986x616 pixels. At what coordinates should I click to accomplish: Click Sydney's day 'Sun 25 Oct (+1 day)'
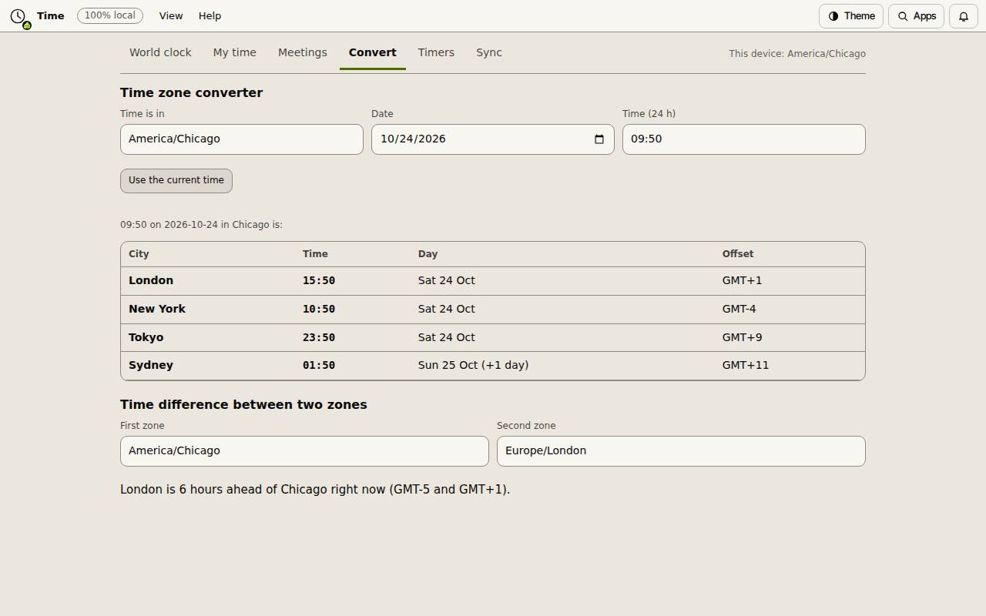[x=474, y=365]
